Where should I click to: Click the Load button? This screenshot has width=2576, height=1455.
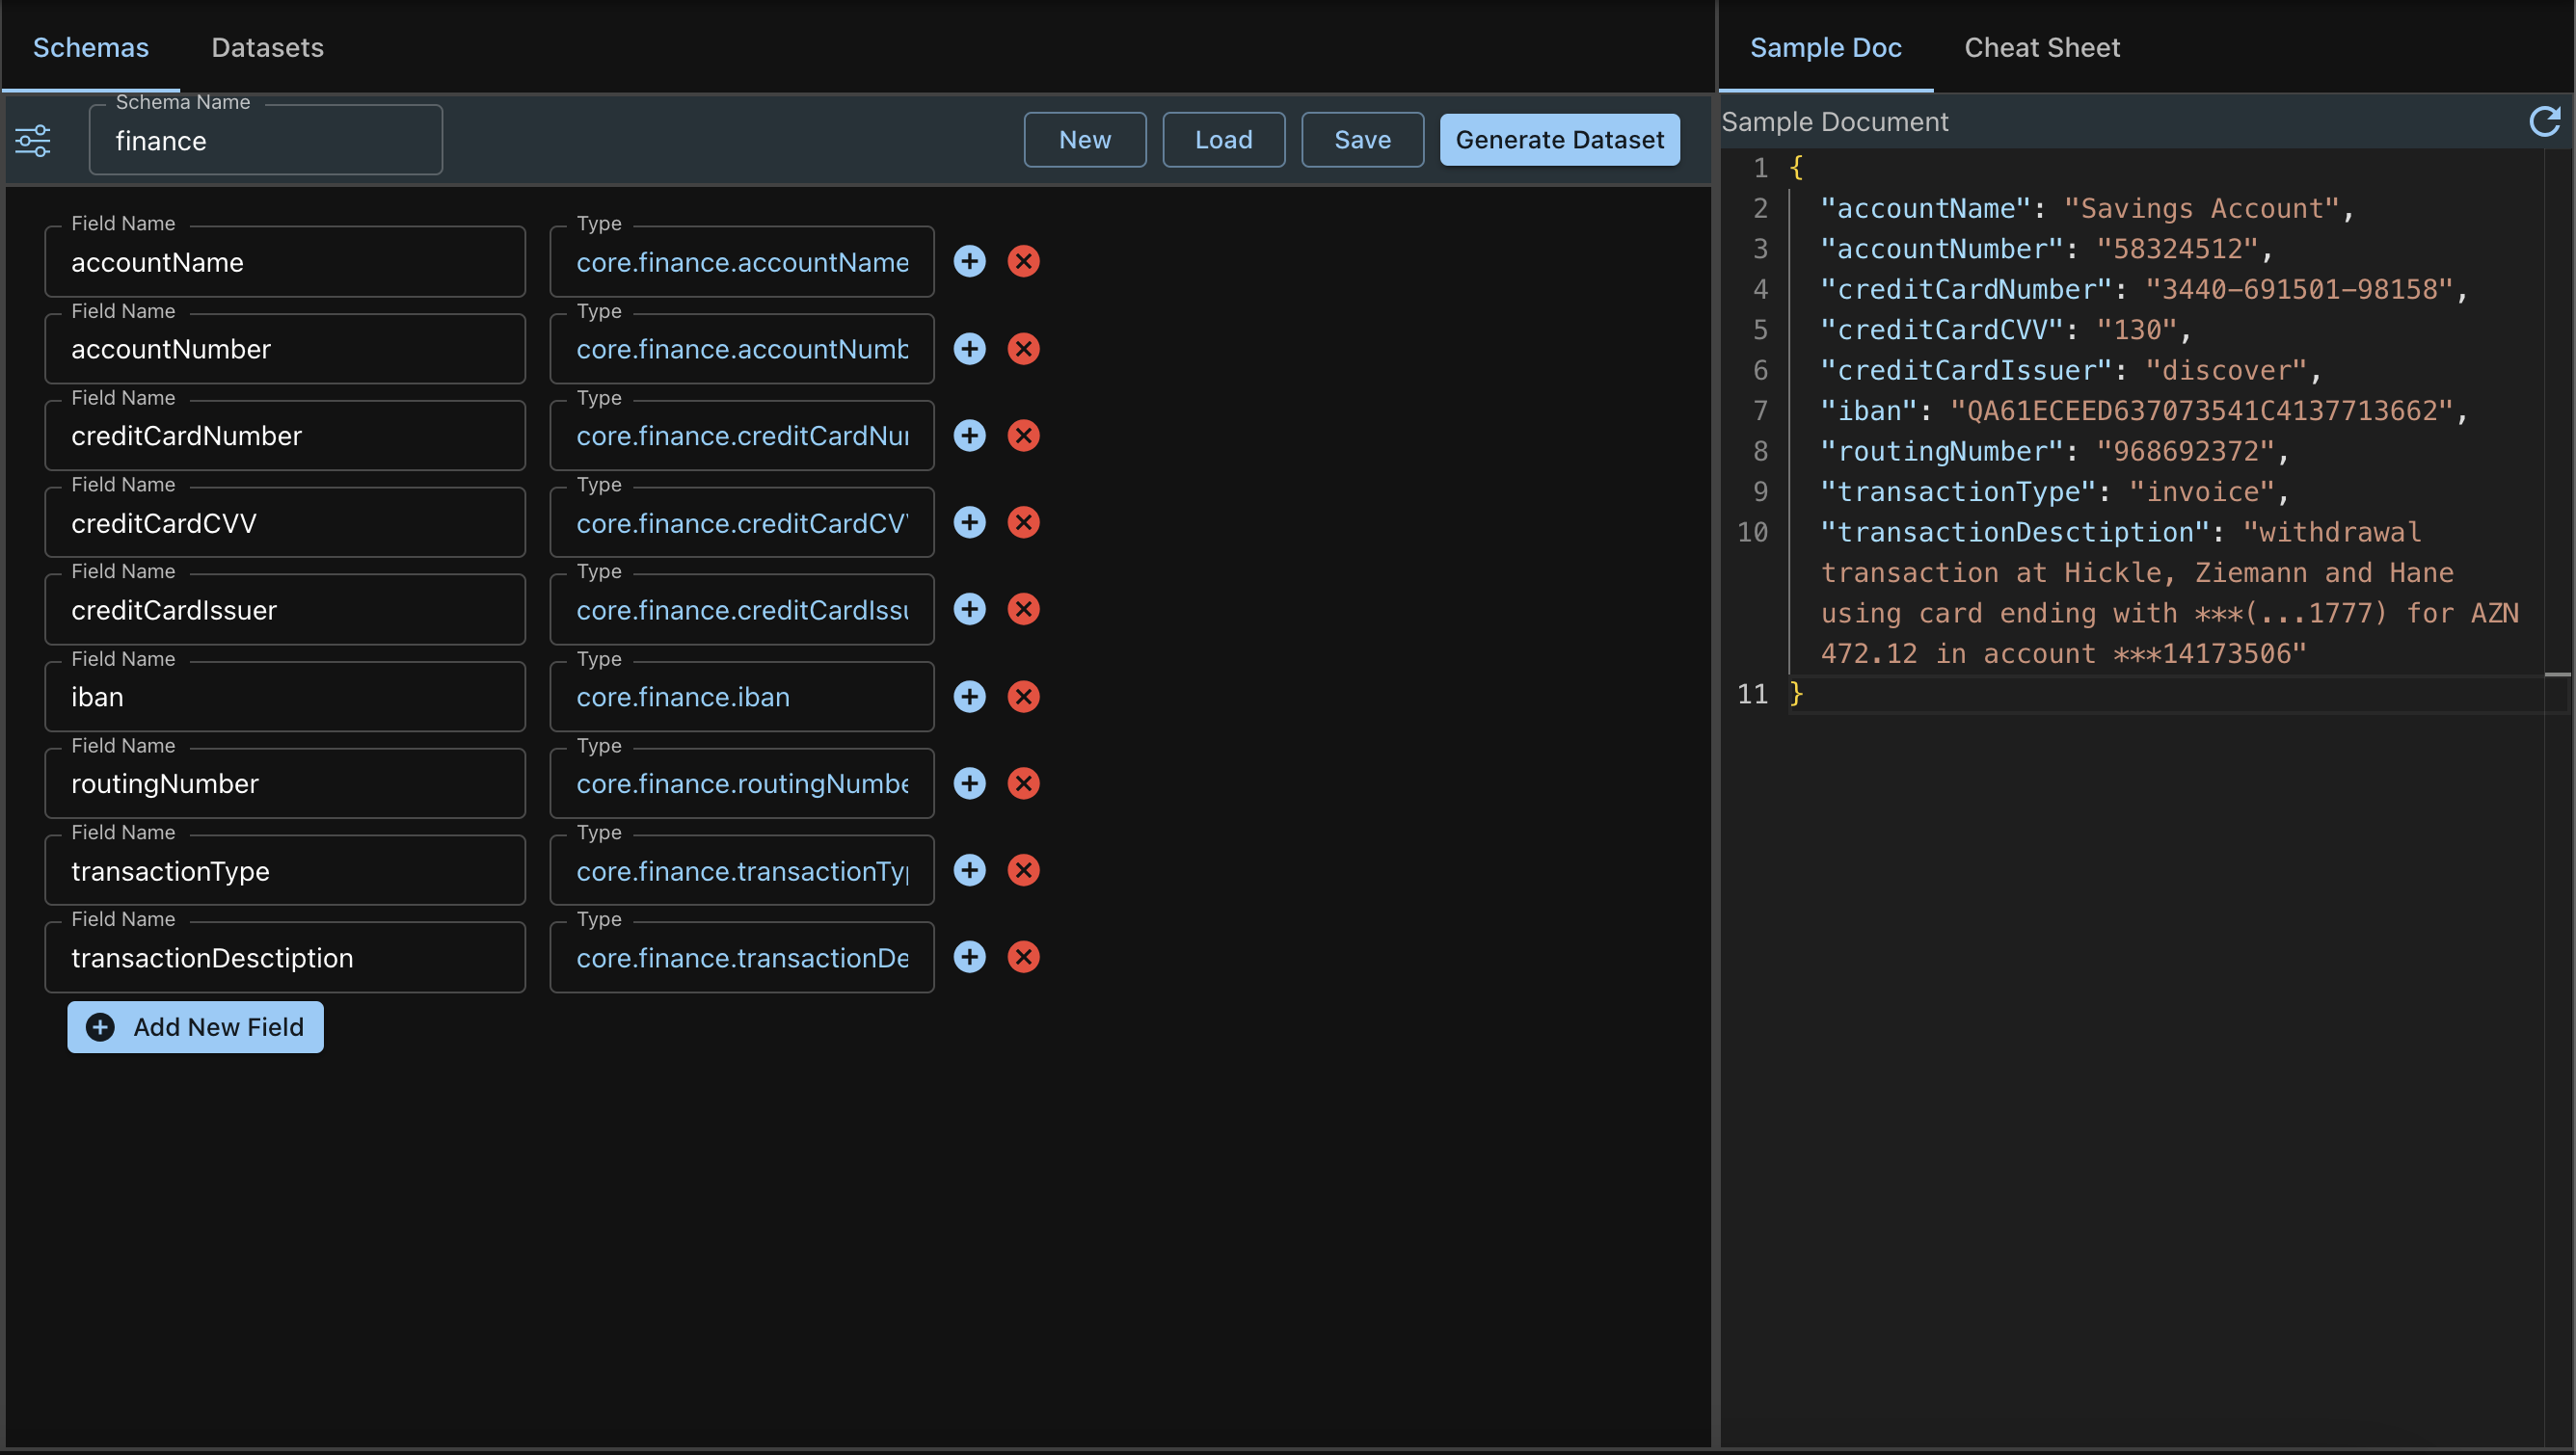tap(1222, 140)
